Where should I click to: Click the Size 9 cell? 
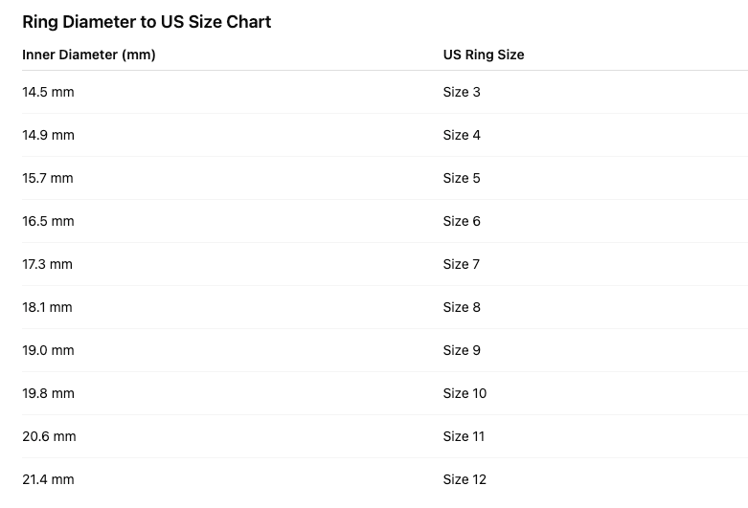point(462,350)
